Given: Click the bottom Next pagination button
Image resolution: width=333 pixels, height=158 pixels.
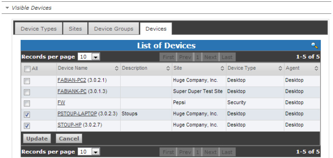Looking at the screenshot, I should [x=210, y=152].
